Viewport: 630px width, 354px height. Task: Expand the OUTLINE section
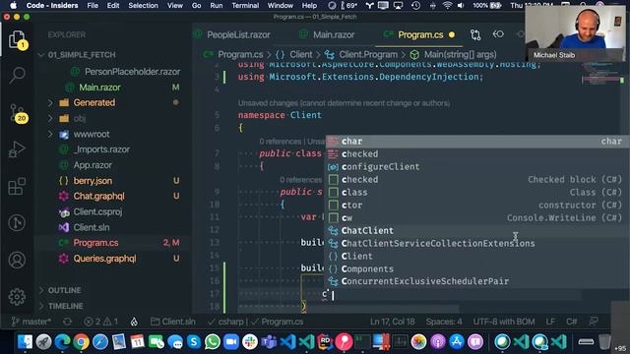tap(64, 290)
